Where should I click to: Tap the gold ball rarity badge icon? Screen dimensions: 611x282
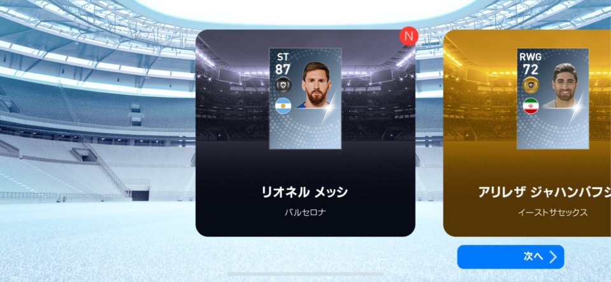[x=531, y=85]
